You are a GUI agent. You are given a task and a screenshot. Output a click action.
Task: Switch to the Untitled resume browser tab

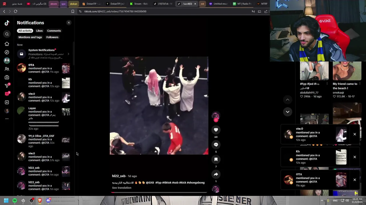pos(218,4)
